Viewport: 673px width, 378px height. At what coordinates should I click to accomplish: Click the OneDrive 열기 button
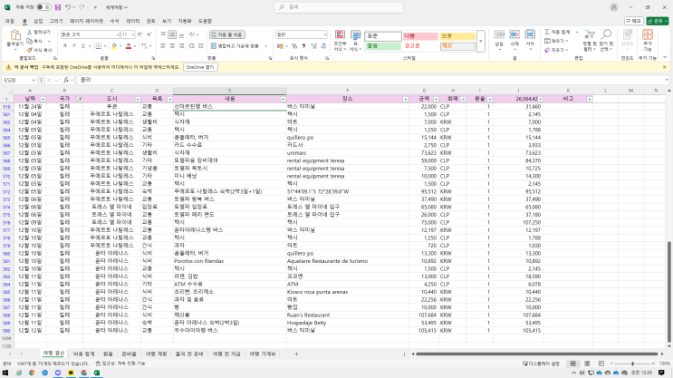200,67
